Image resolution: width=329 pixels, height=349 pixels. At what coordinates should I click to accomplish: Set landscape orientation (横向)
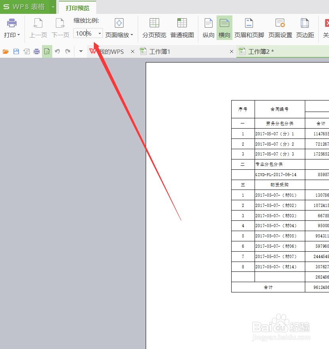coord(224,28)
